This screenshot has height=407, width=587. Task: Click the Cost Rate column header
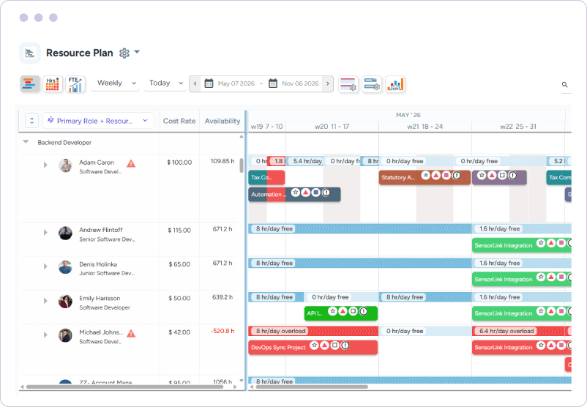click(179, 121)
